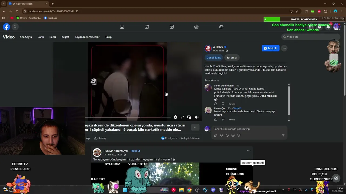Follow Hüseyin Yorumluyor with Takip Et
Screen dimensions: 346x194
pyautogui.click(x=135, y=151)
